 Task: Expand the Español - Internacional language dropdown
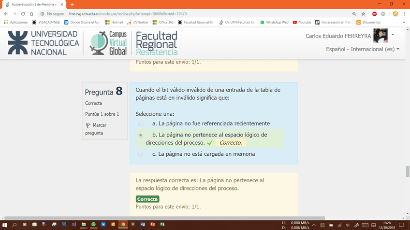click(x=363, y=49)
